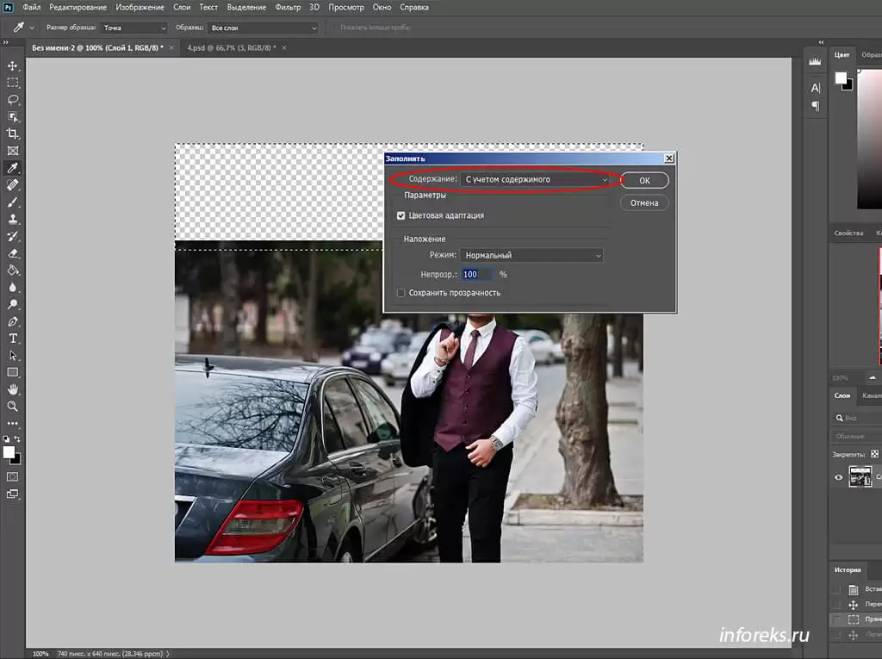Pick the Brush tool
Screen dimensions: 882x659
pos(13,202)
